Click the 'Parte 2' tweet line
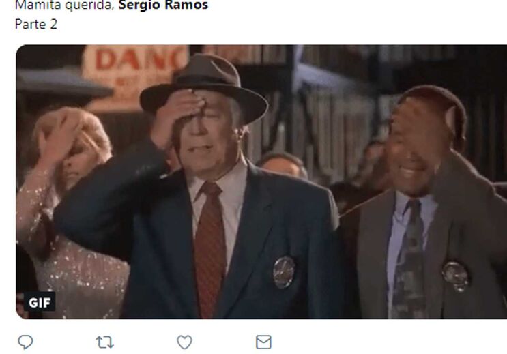The width and height of the screenshot is (507, 354). 36,25
